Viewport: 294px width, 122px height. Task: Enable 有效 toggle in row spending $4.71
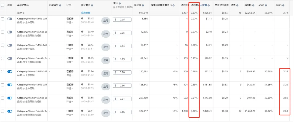point(10,45)
